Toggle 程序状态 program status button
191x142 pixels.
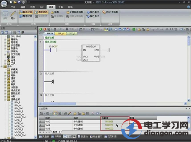tap(26, 12)
